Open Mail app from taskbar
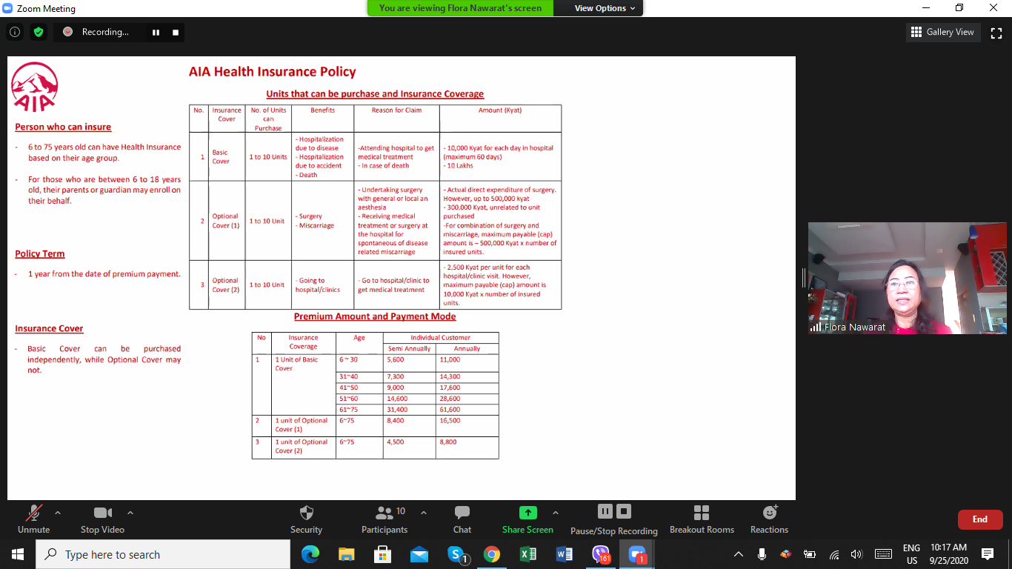Viewport: 1012px width, 569px height. 419,554
